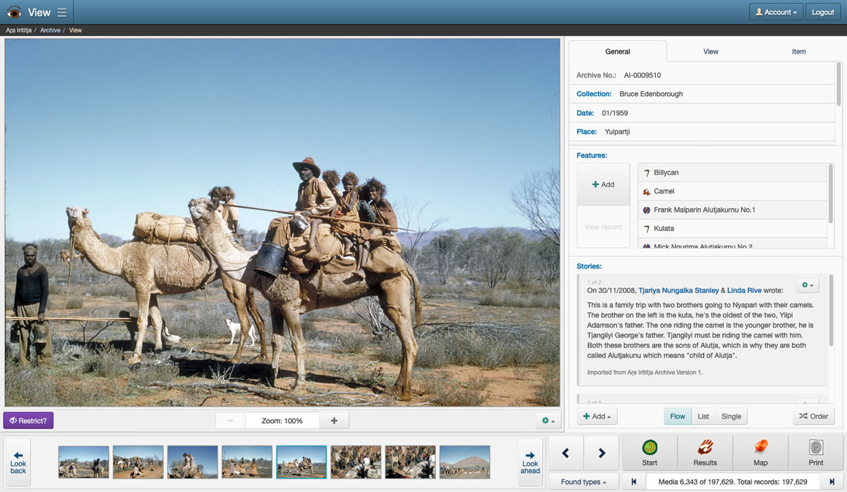
Task: Open the story gear options dropdown
Action: tap(807, 285)
